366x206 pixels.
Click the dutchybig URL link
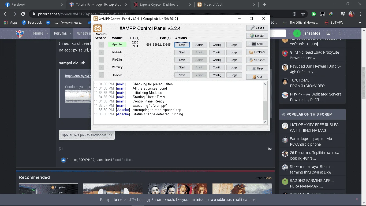(78, 76)
